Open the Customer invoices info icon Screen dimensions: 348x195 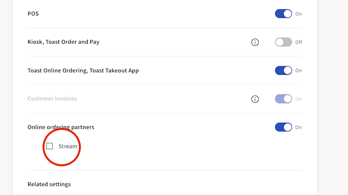[255, 99]
